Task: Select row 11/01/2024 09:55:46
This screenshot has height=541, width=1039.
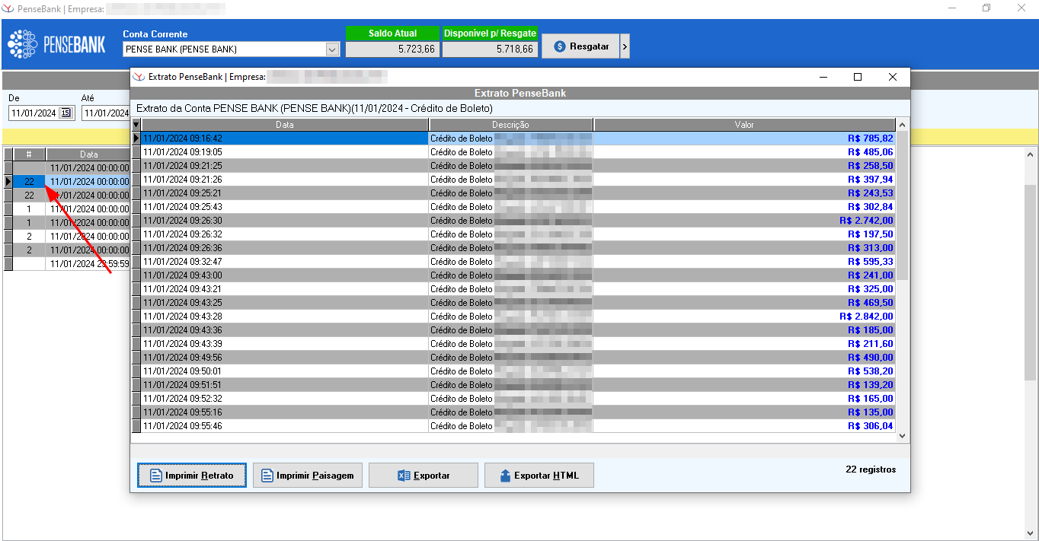Action: point(514,426)
